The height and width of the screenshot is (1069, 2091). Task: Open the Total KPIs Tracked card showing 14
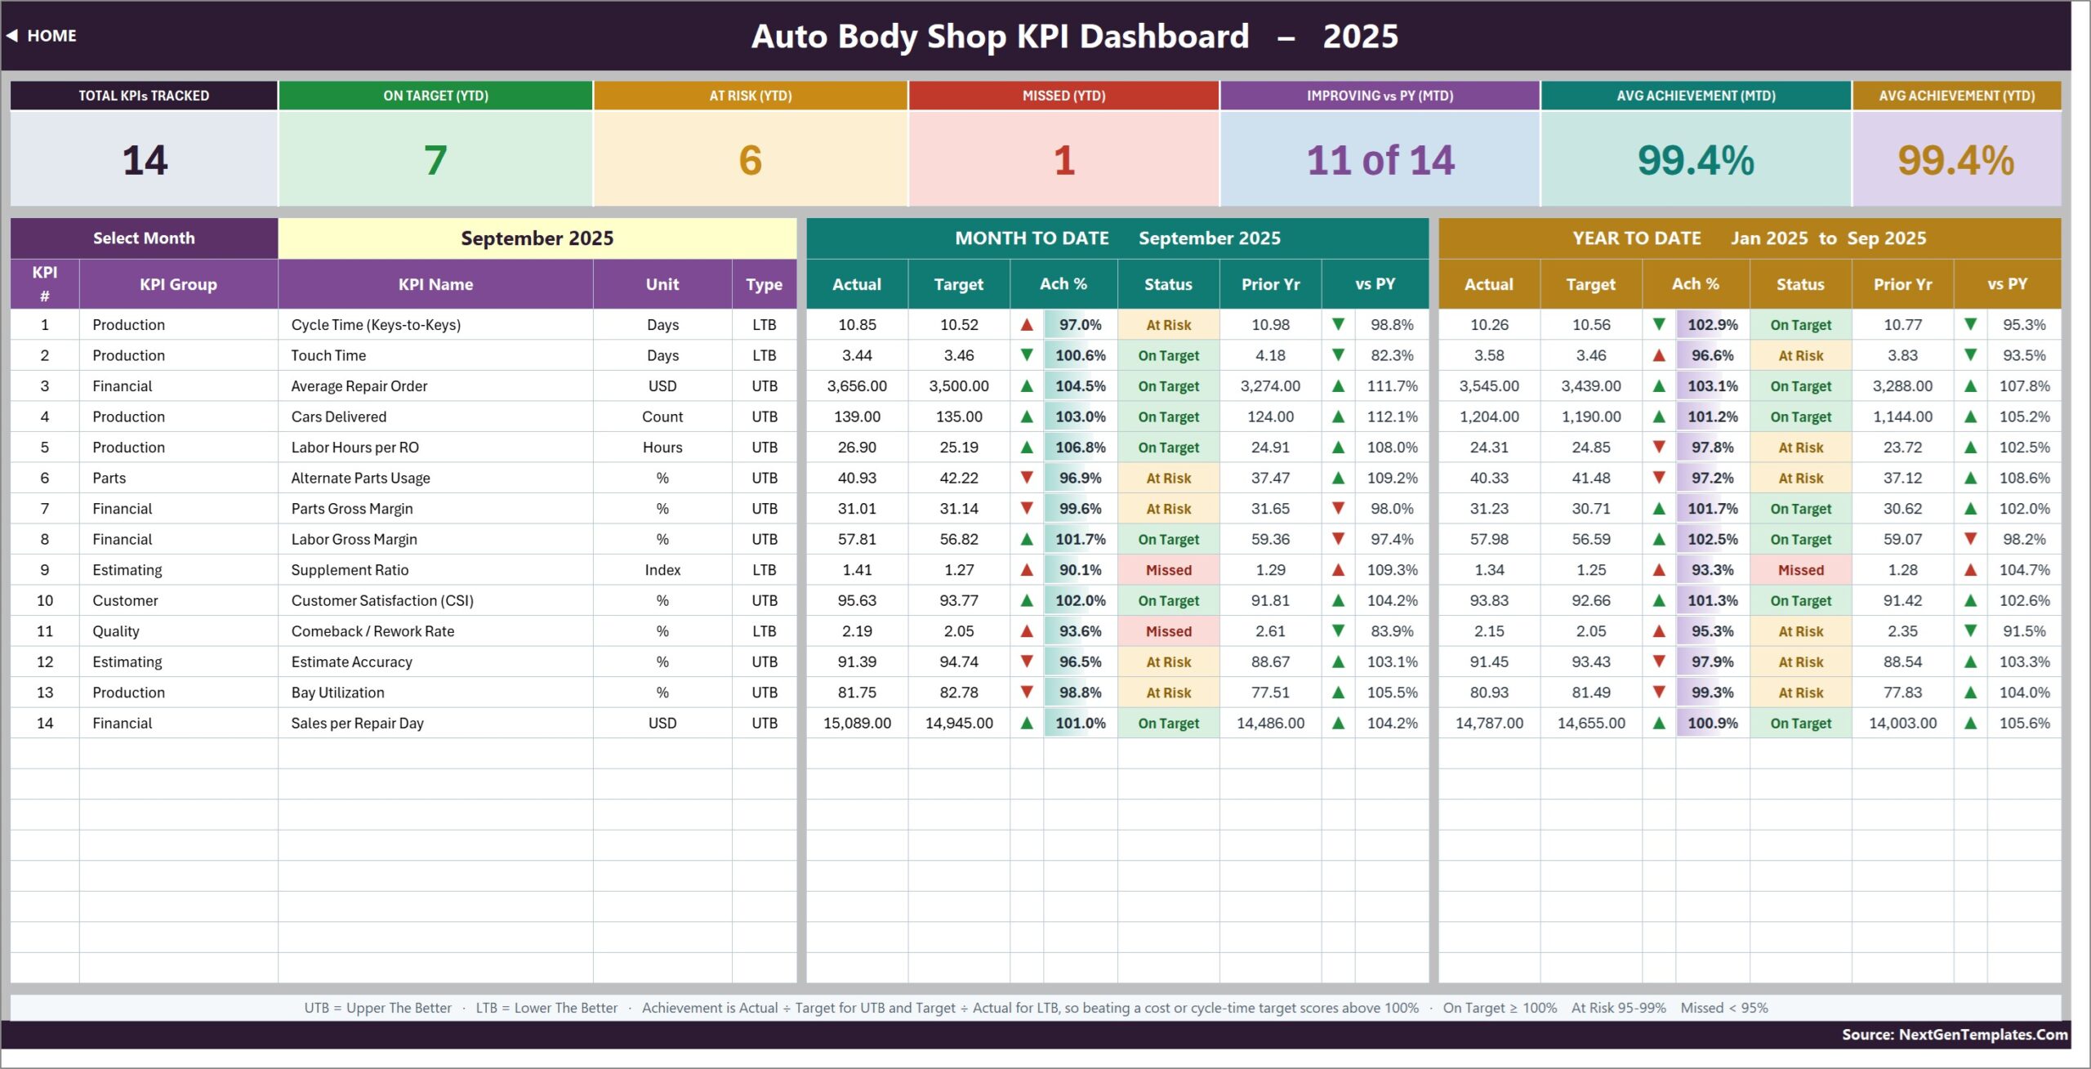144,144
